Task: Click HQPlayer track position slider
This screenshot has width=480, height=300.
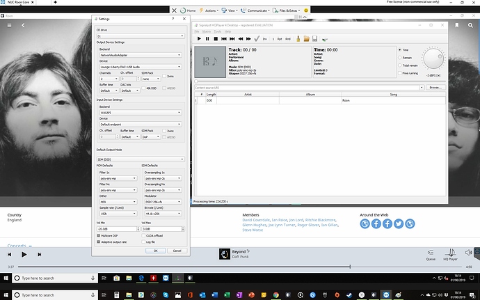Action: coord(320,81)
